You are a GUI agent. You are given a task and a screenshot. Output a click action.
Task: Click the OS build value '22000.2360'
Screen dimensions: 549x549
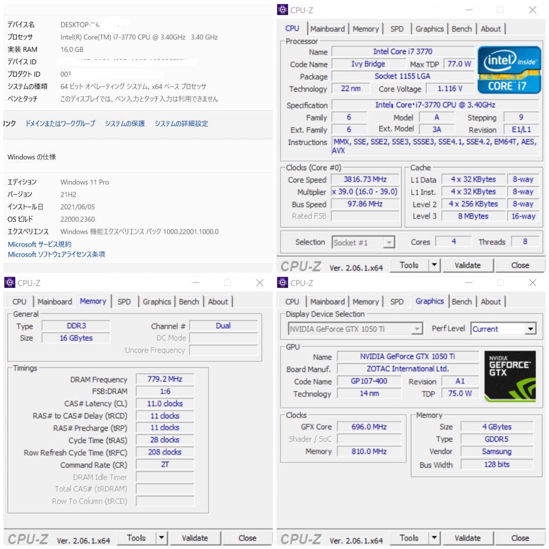[78, 219]
